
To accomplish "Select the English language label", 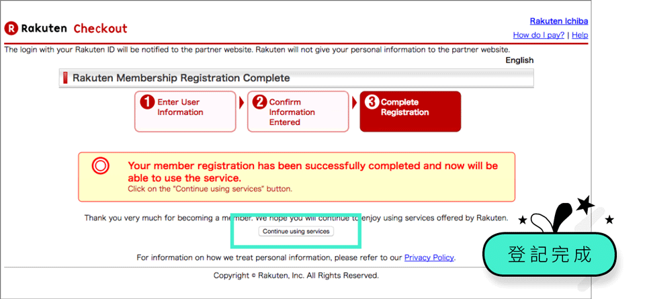I will pos(519,60).
